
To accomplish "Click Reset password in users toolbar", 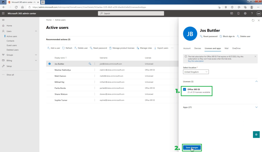I will [x=99, y=48].
